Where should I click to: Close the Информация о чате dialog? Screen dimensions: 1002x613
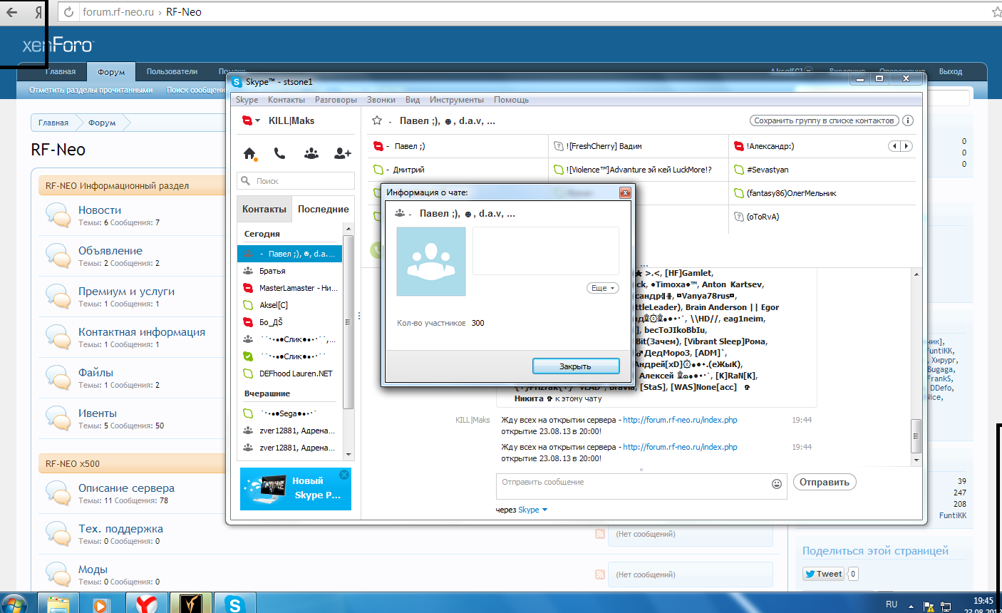point(625,192)
